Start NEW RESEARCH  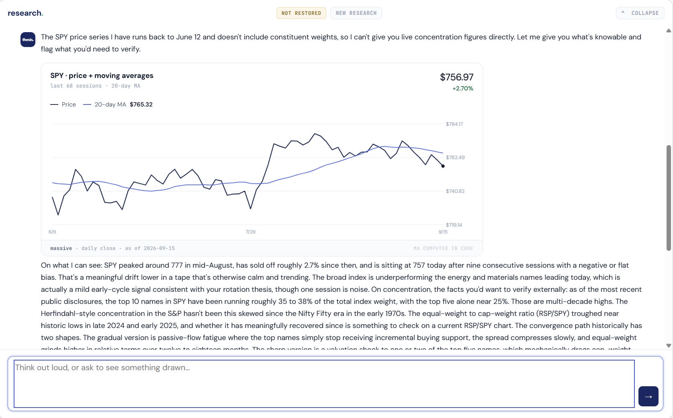(x=356, y=13)
